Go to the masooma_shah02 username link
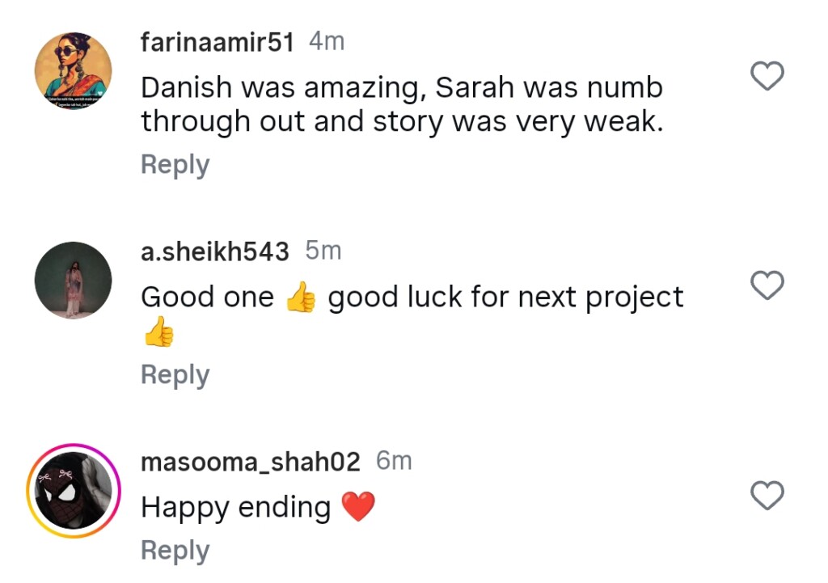Image resolution: width=828 pixels, height=583 pixels. coord(250,462)
